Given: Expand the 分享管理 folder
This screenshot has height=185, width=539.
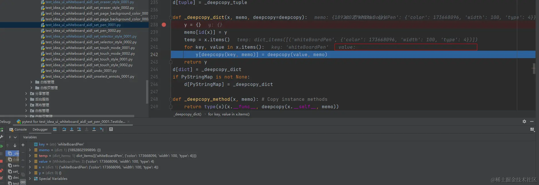Looking at the screenshot, I should [x=26, y=94].
